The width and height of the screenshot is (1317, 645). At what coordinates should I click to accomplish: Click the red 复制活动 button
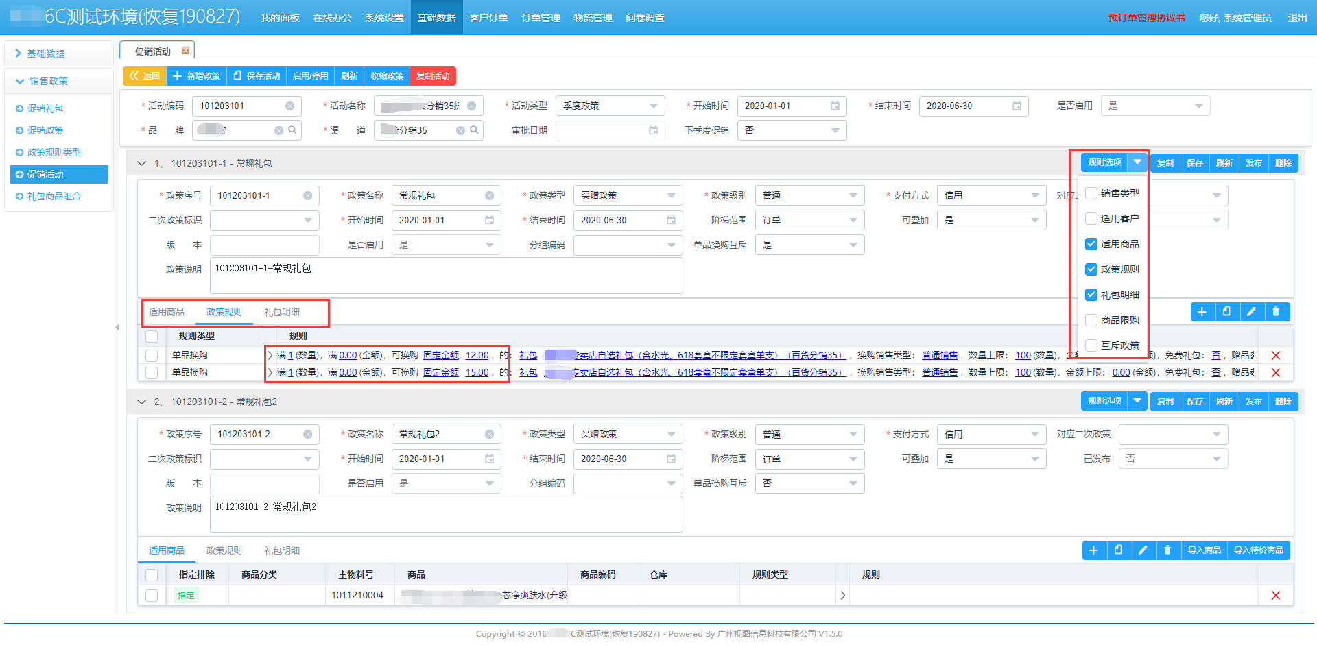coord(433,76)
